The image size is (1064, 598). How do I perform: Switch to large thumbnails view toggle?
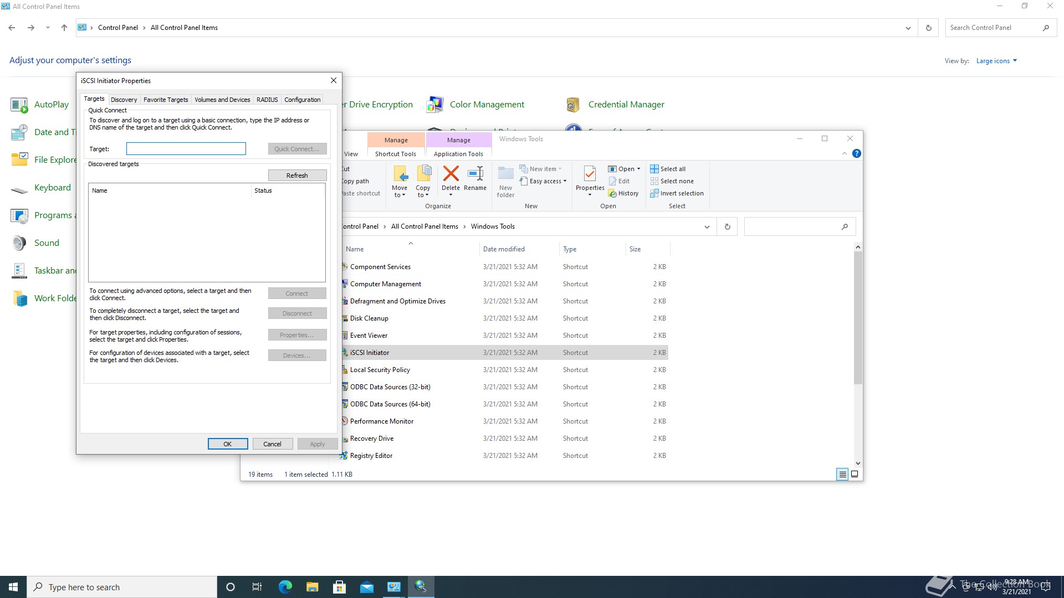pos(855,475)
